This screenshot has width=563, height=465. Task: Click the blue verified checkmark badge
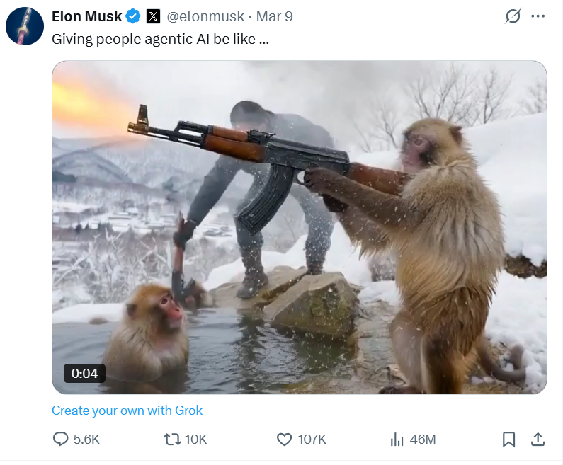coord(133,16)
